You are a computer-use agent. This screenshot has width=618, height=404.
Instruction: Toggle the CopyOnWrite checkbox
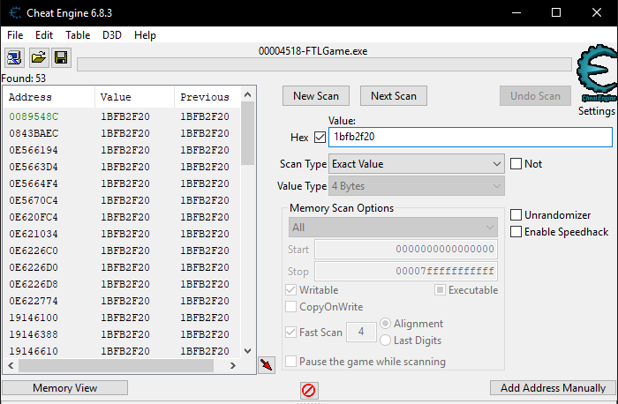pos(290,306)
